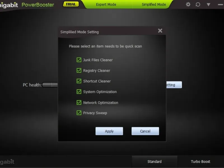The width and height of the screenshot is (224, 168).
Task: Toggle System Optimization checkbox
Action: pos(79,92)
